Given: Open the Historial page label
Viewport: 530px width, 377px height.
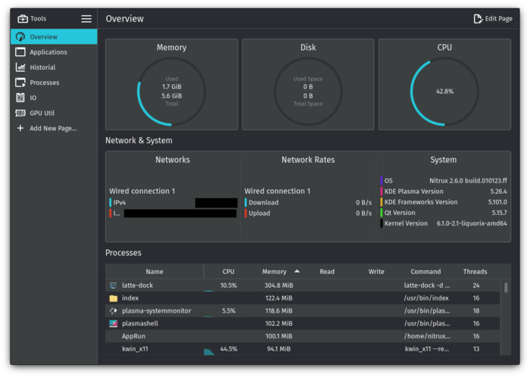Looking at the screenshot, I should pos(42,67).
